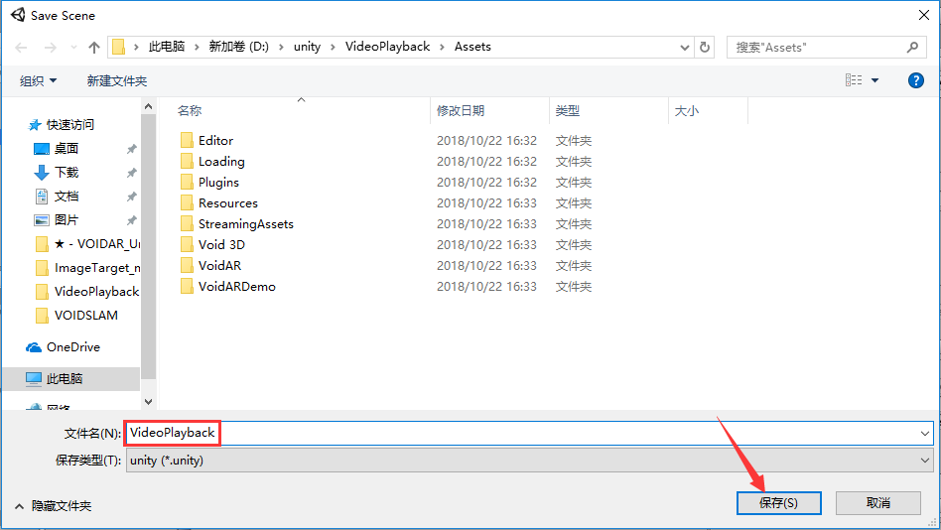Select the VoidARDemo folder icon

(187, 286)
